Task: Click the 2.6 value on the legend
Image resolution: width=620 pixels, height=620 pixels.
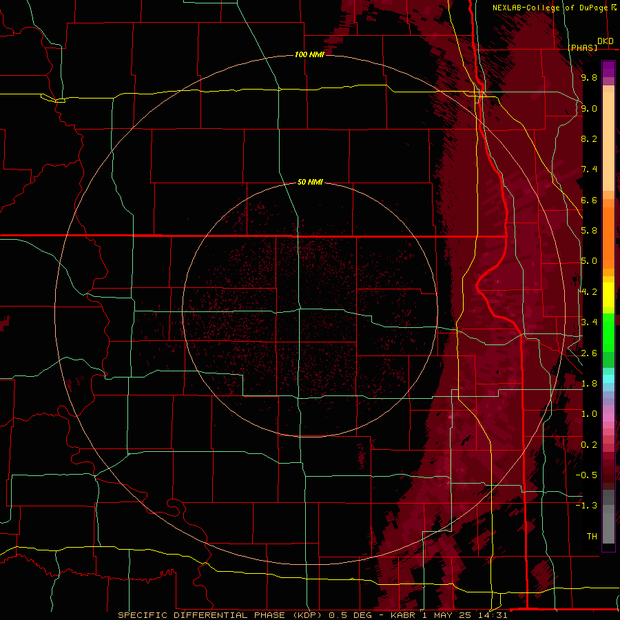Action: (x=589, y=353)
